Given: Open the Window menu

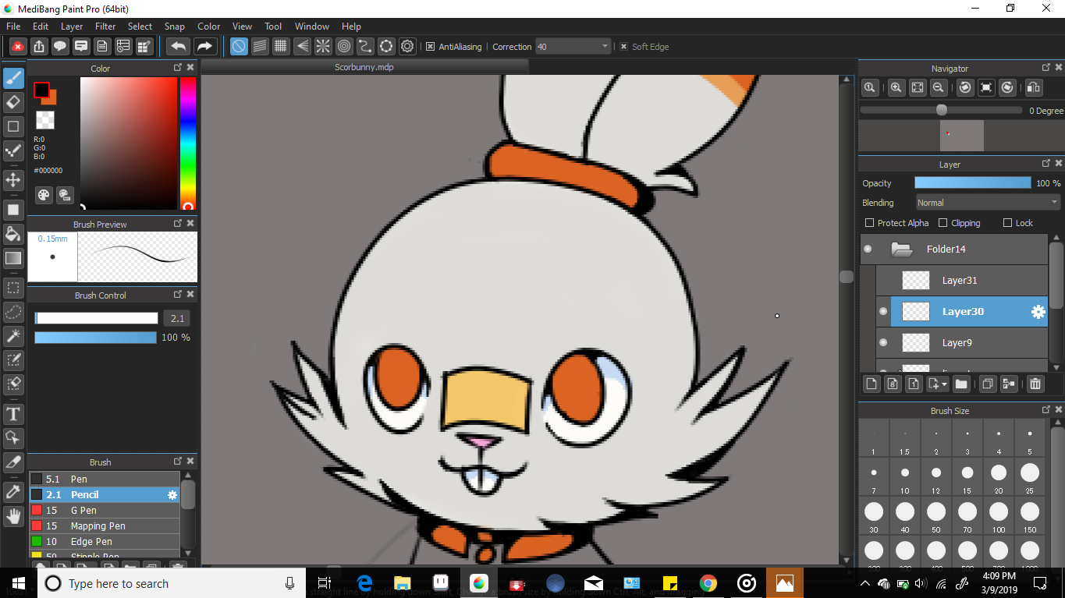Looking at the screenshot, I should point(312,27).
